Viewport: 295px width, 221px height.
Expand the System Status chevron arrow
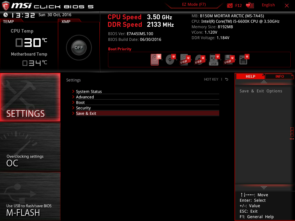(73, 91)
